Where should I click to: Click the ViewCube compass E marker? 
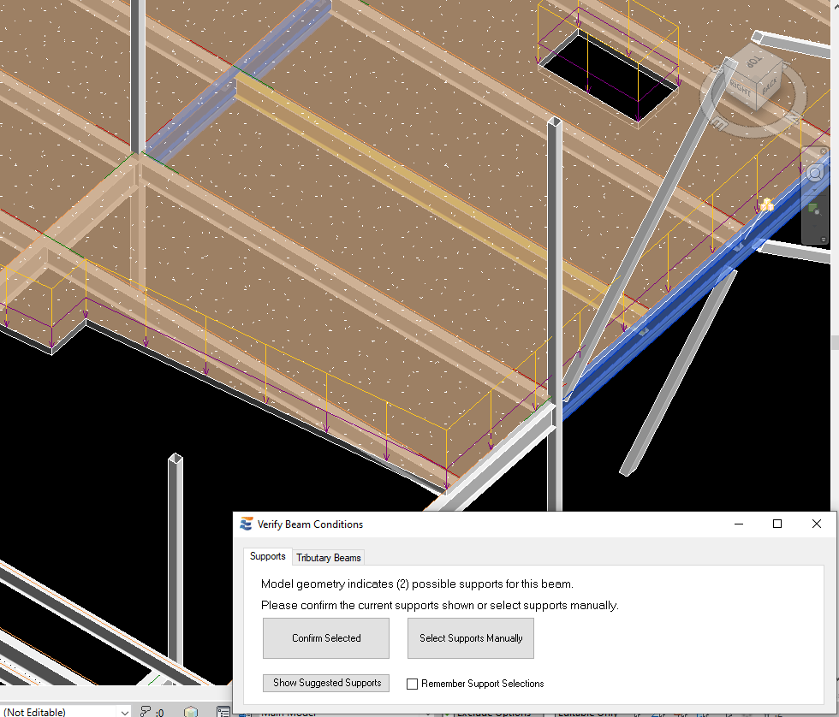click(718, 125)
